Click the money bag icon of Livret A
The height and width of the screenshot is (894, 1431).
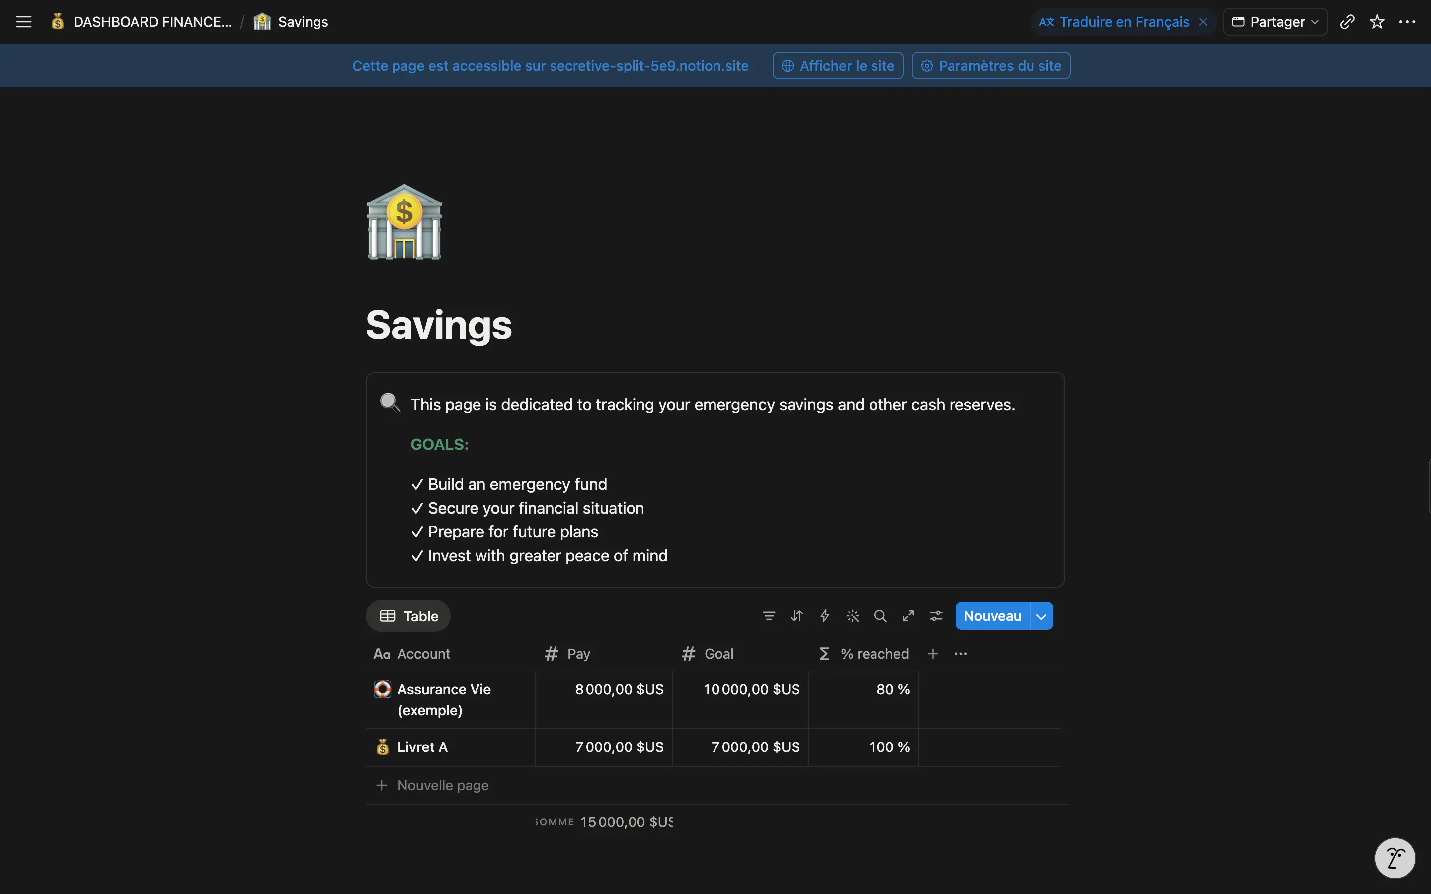[x=383, y=747]
